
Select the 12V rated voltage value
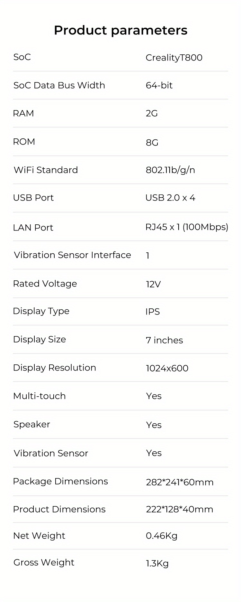pos(153,284)
